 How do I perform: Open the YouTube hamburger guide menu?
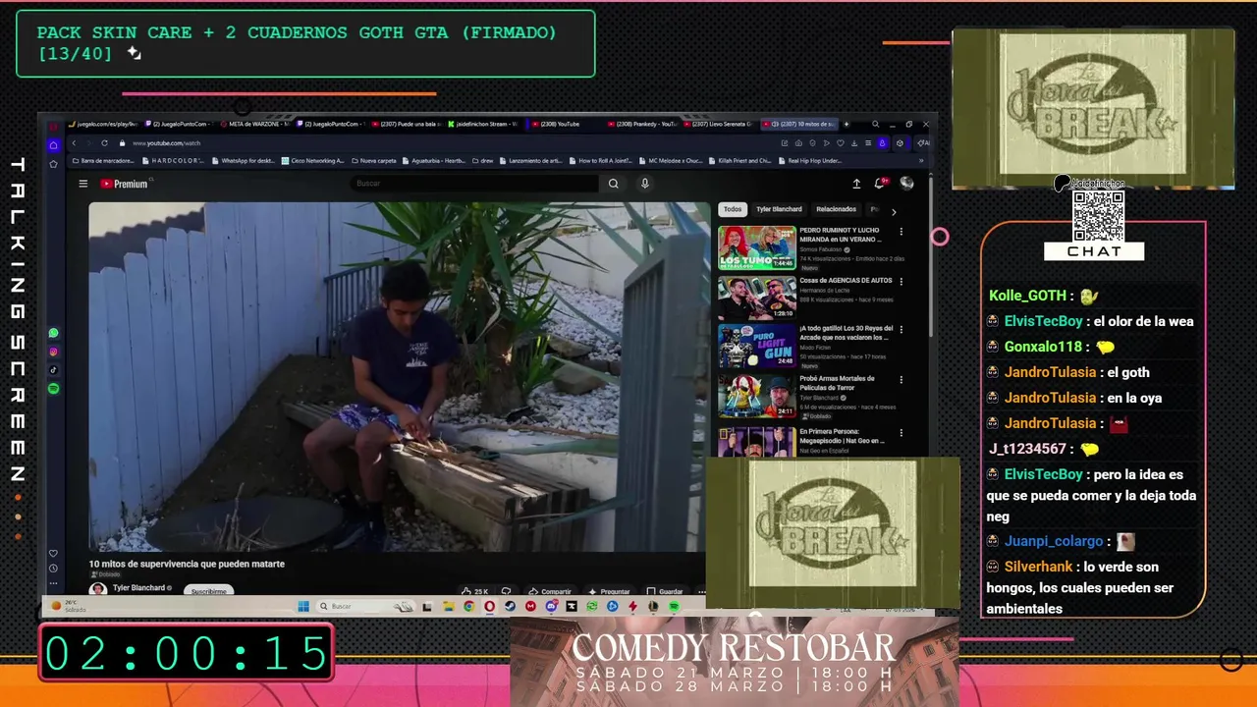pos(83,184)
